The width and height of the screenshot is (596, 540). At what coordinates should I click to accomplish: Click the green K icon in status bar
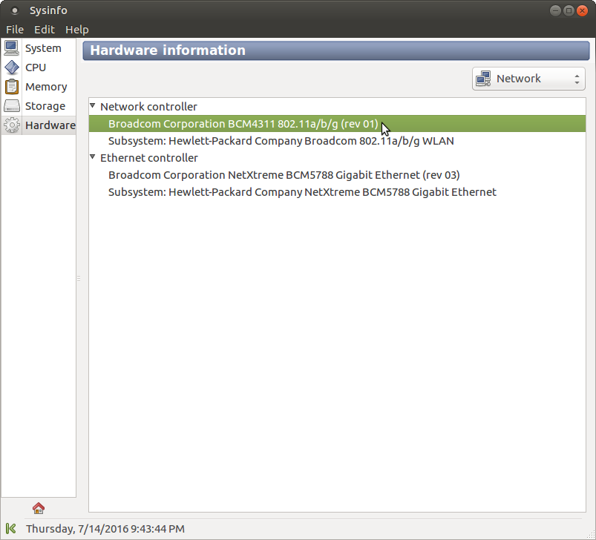click(10, 529)
